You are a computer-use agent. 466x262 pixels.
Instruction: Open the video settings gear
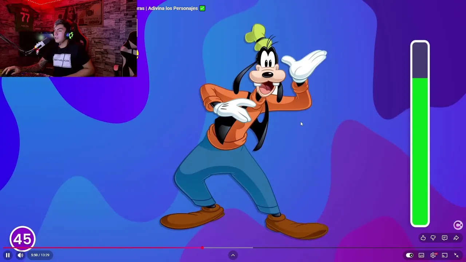click(x=433, y=255)
